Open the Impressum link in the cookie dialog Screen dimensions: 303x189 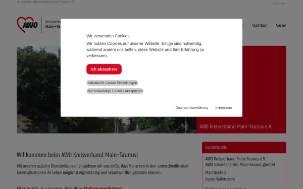224,108
